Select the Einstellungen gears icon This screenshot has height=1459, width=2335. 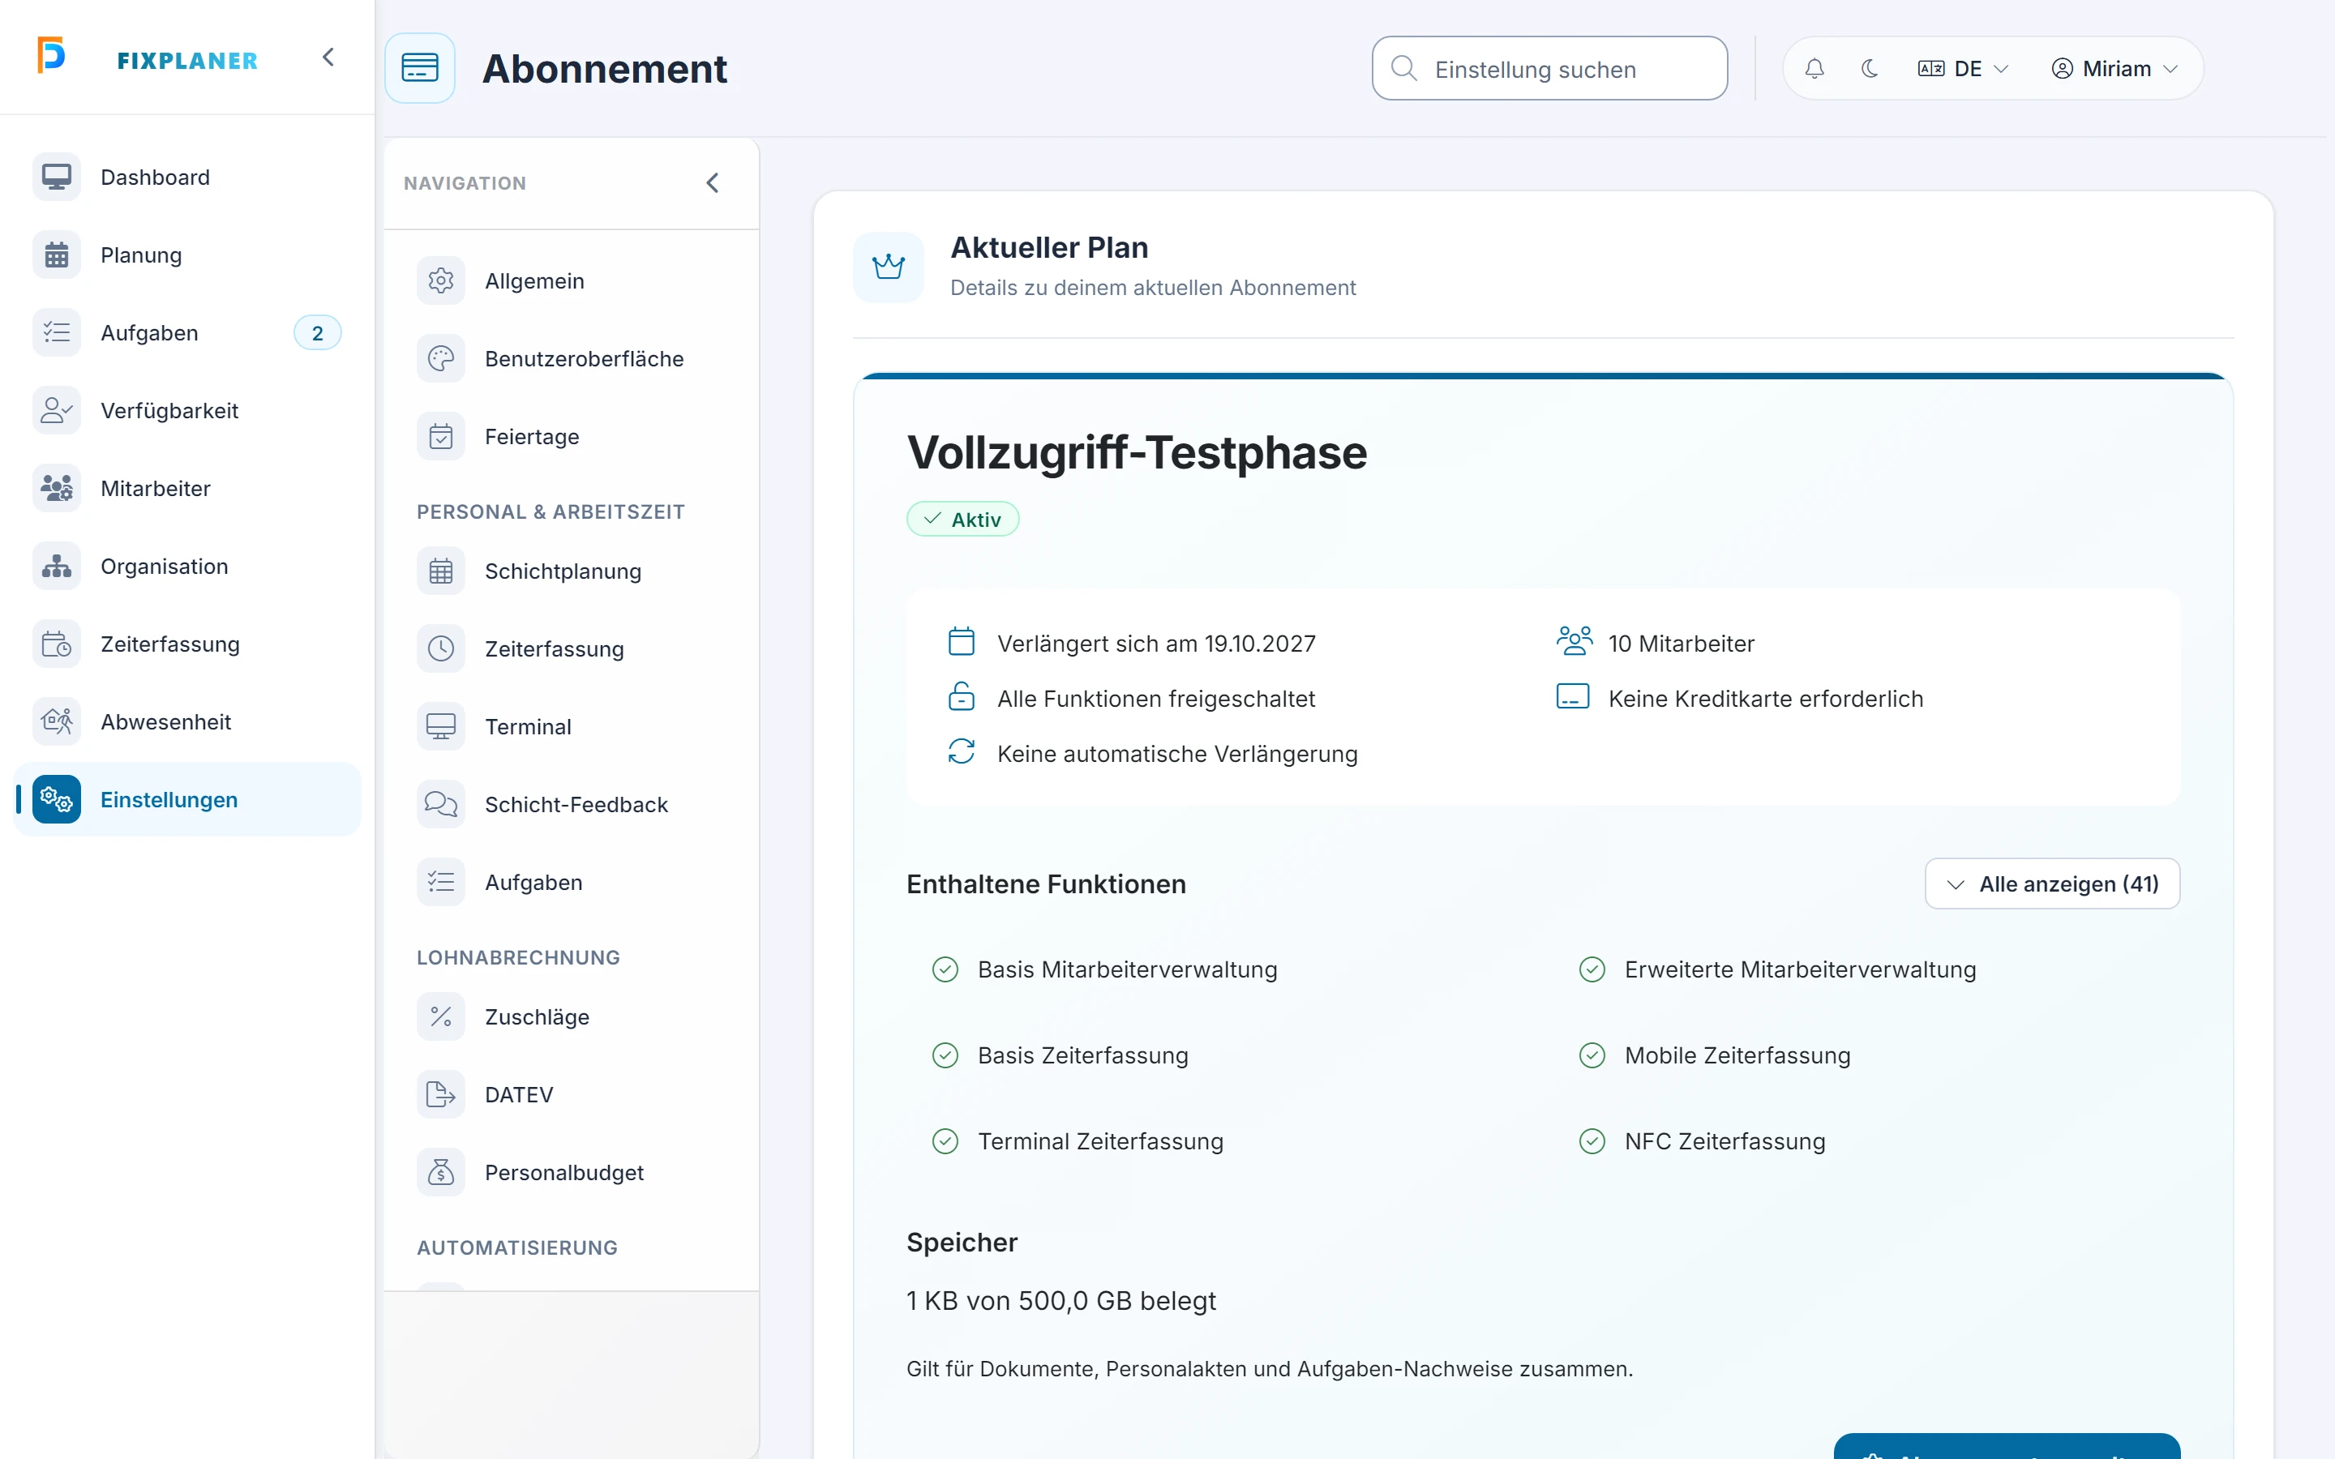tap(56, 800)
